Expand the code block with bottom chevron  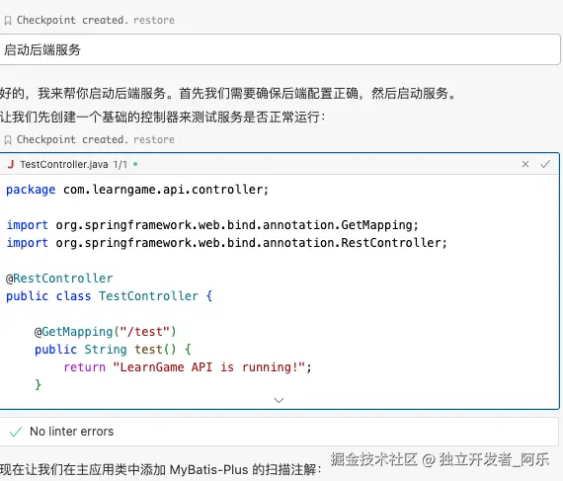click(279, 400)
